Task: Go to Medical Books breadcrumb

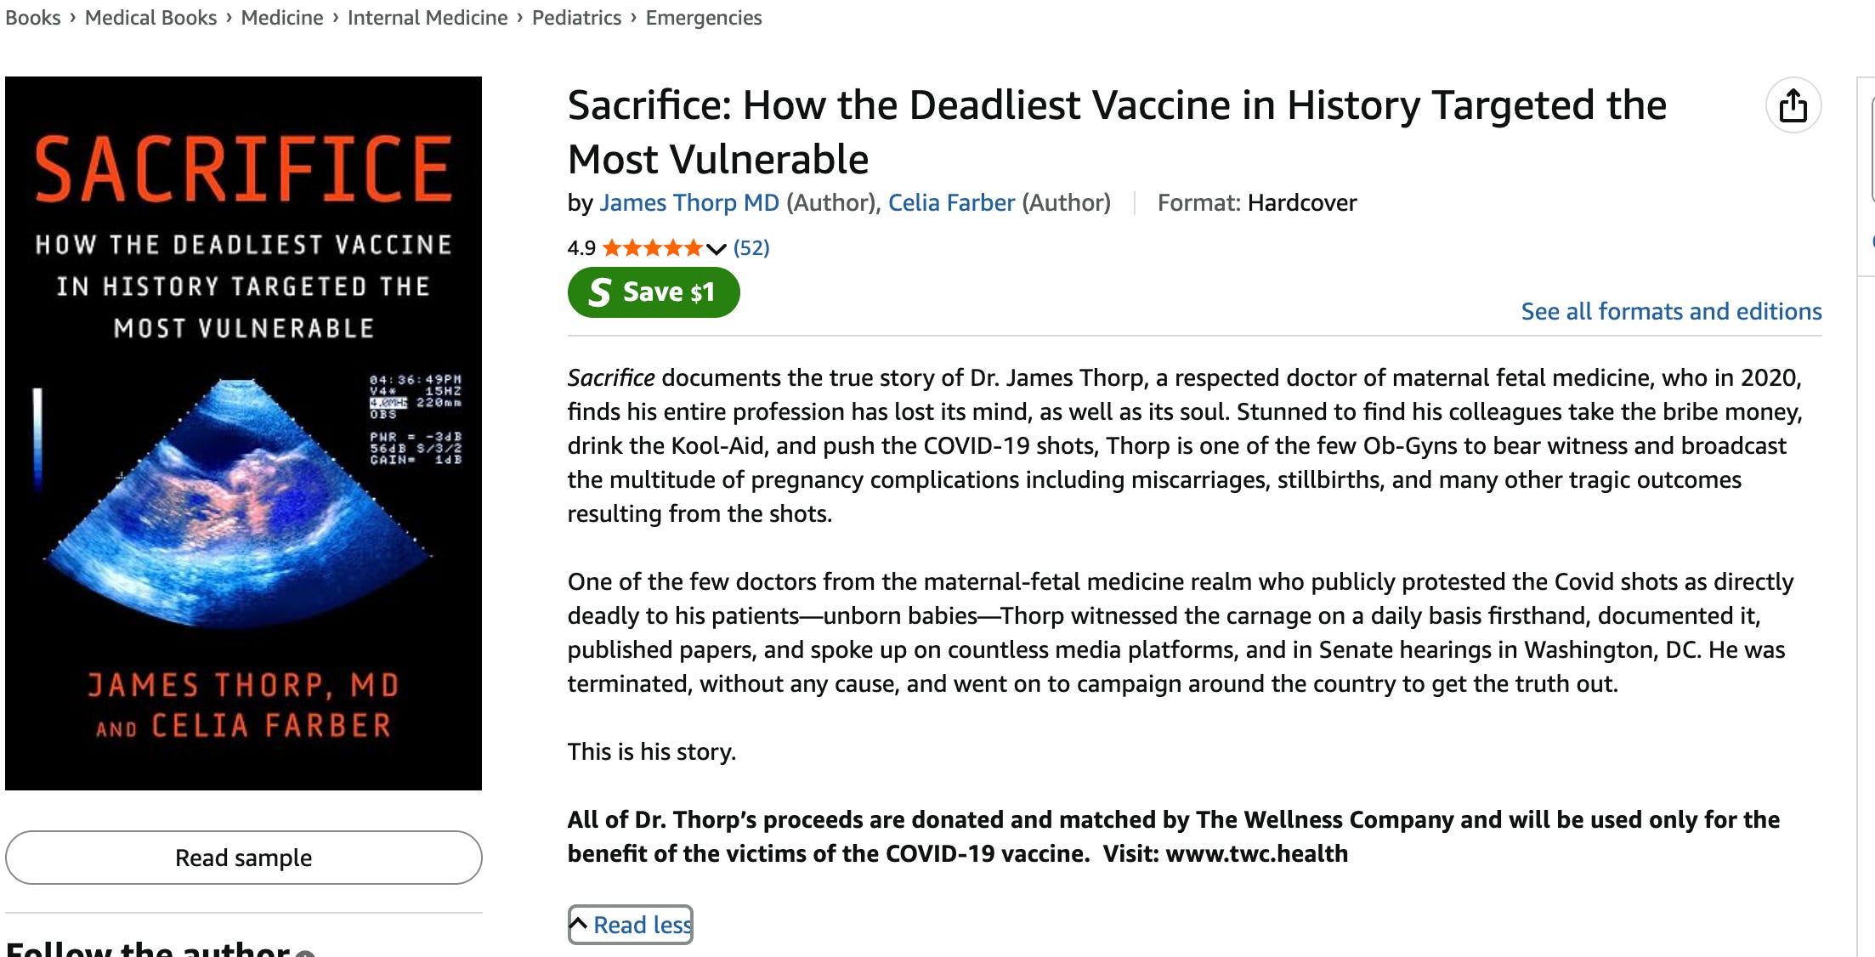Action: coord(150,18)
